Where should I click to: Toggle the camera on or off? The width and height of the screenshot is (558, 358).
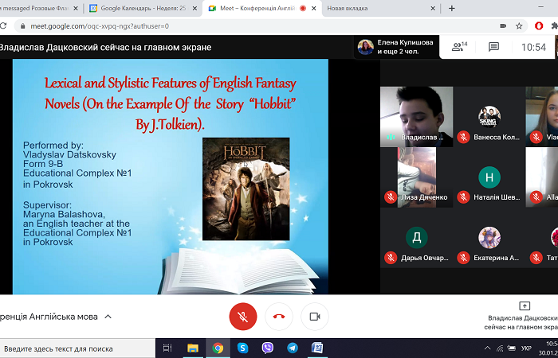coord(314,316)
